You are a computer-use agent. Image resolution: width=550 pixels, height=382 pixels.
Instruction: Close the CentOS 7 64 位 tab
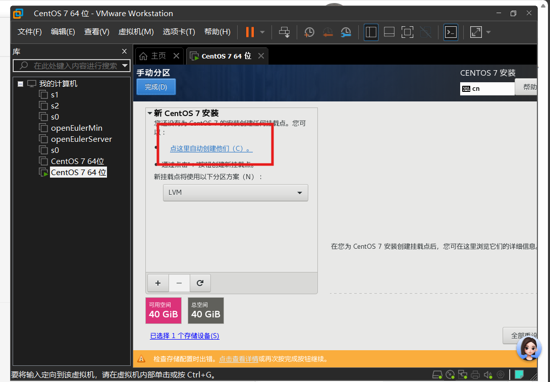tap(261, 56)
